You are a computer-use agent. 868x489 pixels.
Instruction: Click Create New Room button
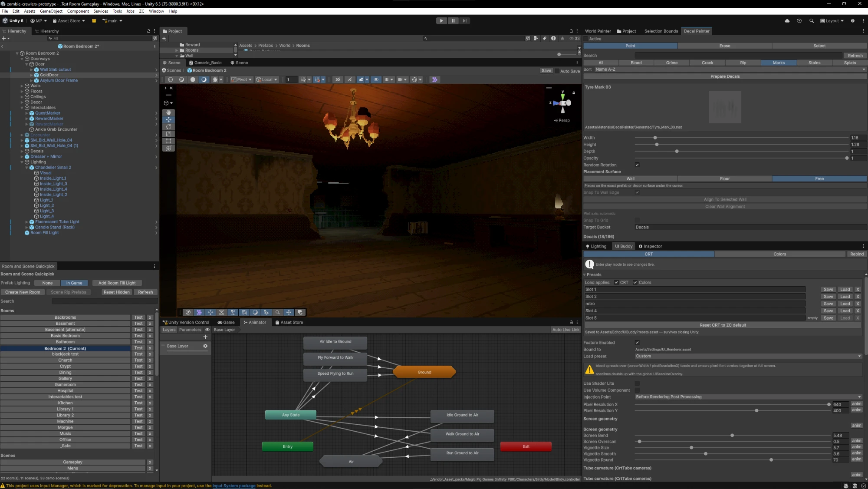(x=23, y=292)
